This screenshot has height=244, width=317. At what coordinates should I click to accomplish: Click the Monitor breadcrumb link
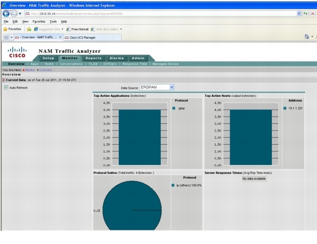point(30,70)
